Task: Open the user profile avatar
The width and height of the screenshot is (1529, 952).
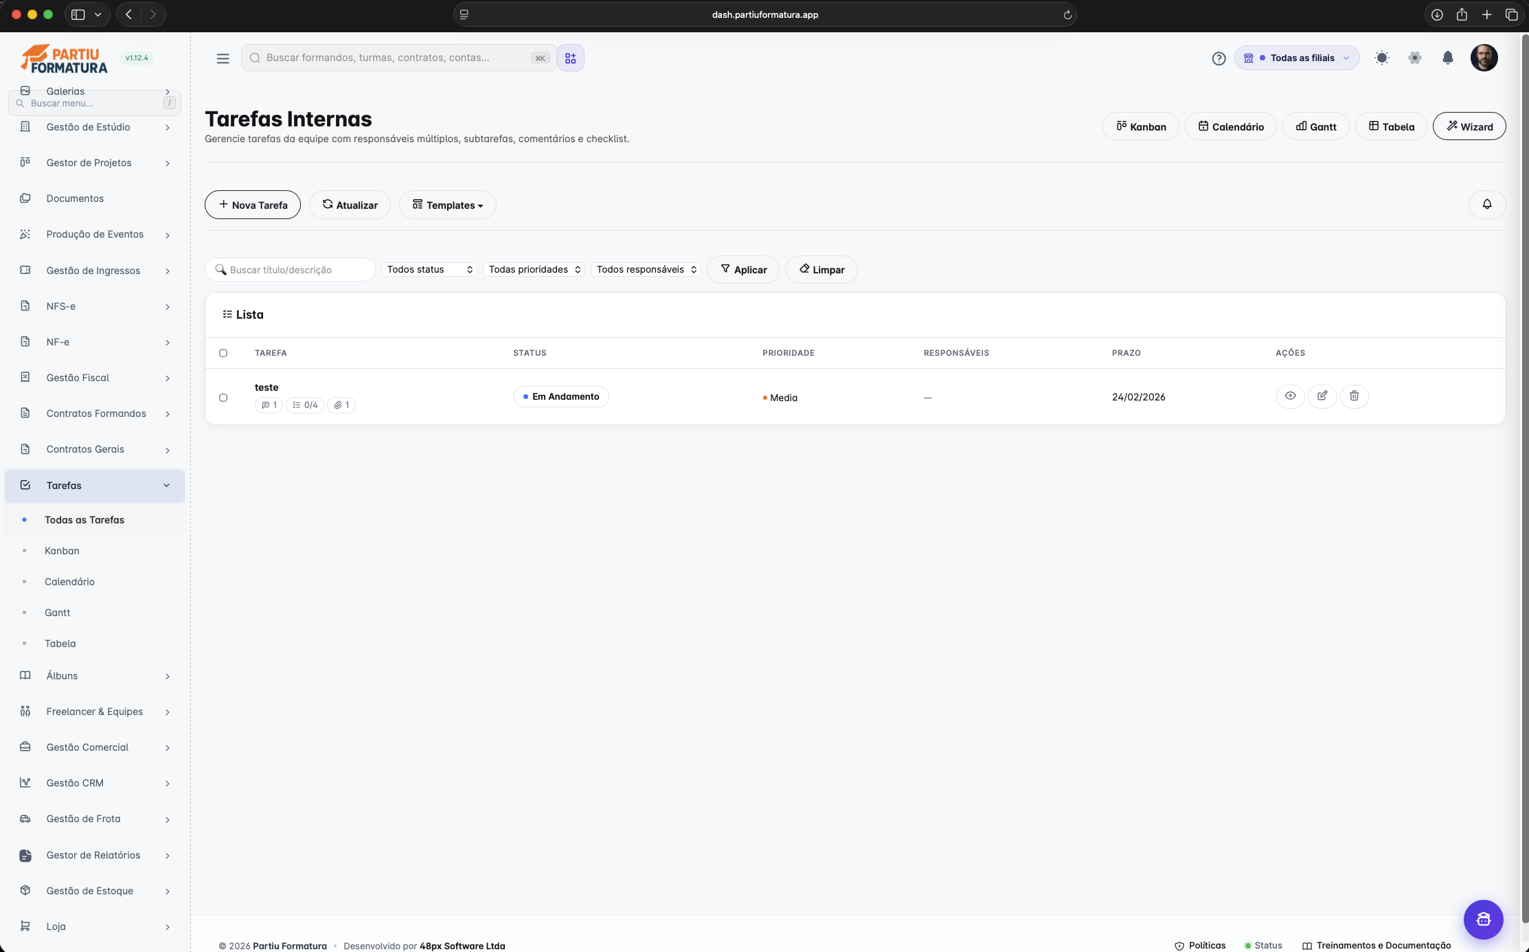Action: [1484, 58]
